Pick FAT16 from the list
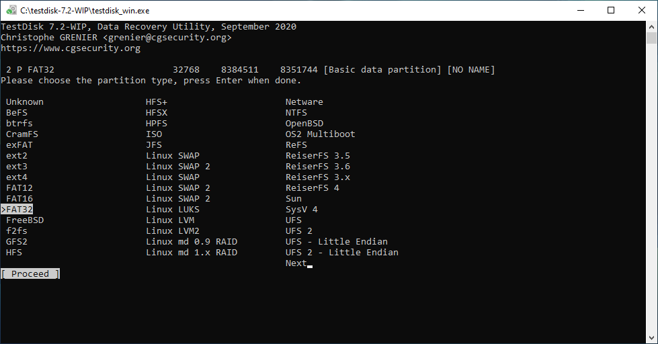The image size is (658, 344). (19, 199)
